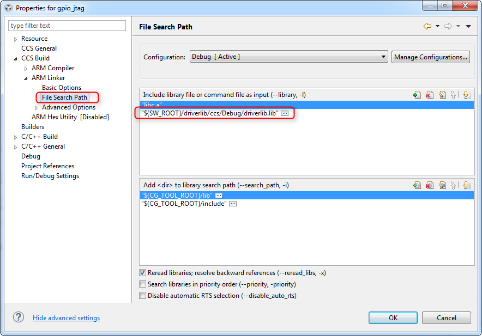This screenshot has height=336, width=482.
Task: Click Delete icon for library search path
Action: point(430,185)
